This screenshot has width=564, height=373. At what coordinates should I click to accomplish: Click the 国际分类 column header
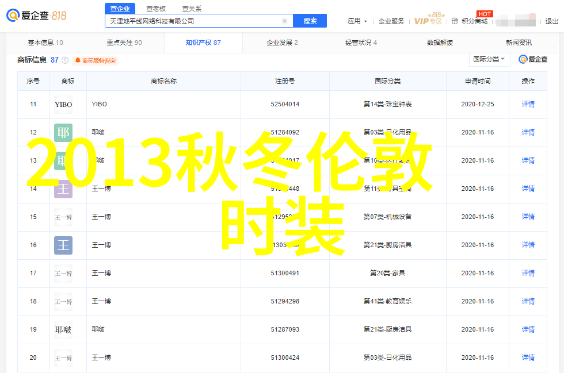(387, 81)
